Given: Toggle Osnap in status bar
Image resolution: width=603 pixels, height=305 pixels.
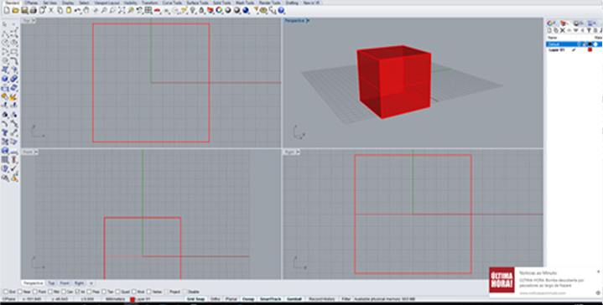Looking at the screenshot, I should pos(248,299).
